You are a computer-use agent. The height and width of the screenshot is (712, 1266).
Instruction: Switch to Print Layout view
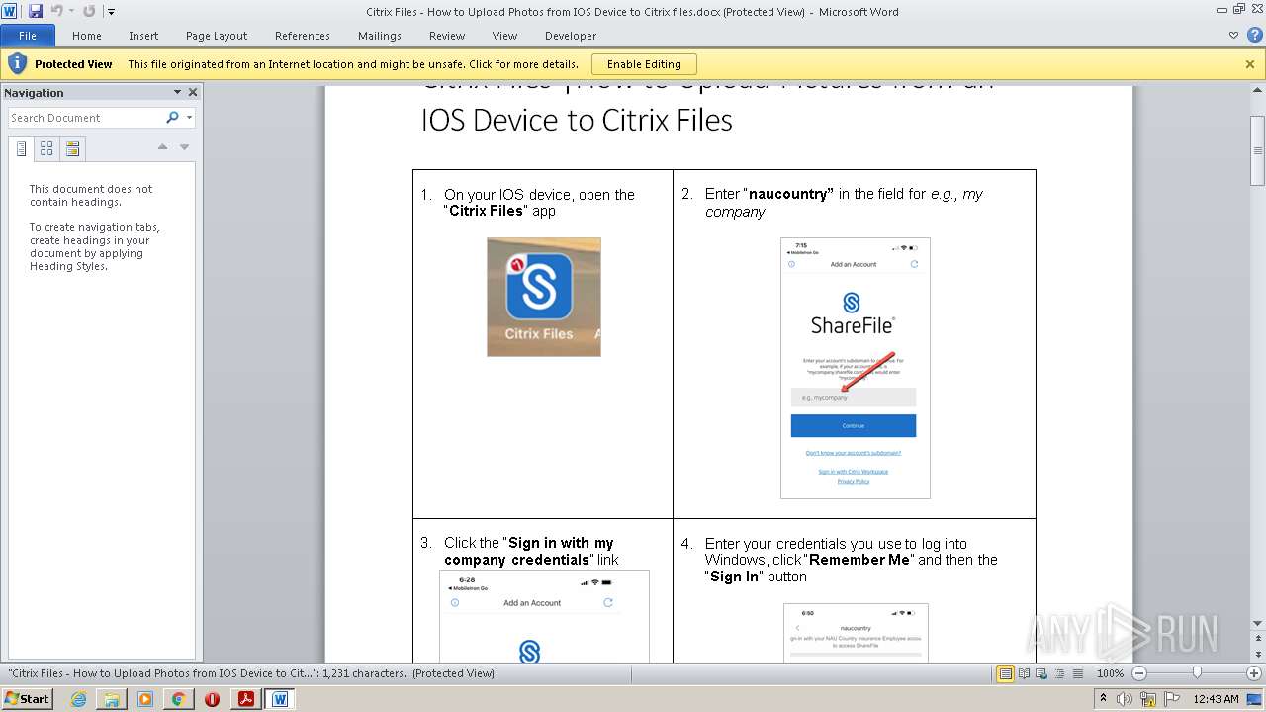tap(1005, 673)
